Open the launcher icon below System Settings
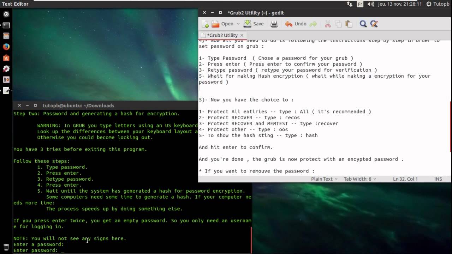The height and width of the screenshot is (254, 452). (6, 80)
